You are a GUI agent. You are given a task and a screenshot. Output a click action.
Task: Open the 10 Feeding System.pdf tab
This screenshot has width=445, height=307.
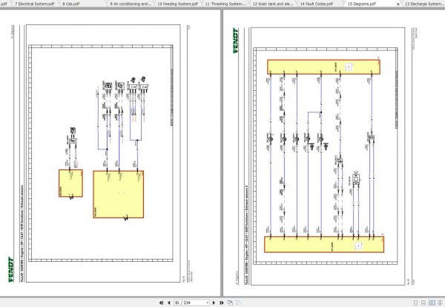(178, 4)
